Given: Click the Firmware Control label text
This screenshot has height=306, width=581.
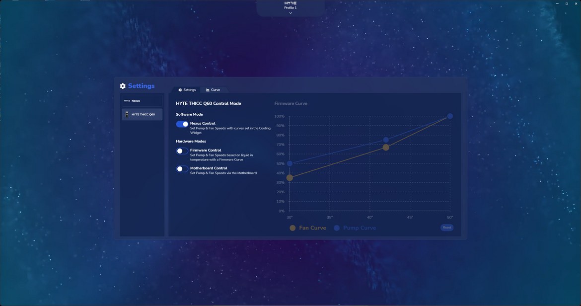Looking at the screenshot, I should [x=206, y=150].
